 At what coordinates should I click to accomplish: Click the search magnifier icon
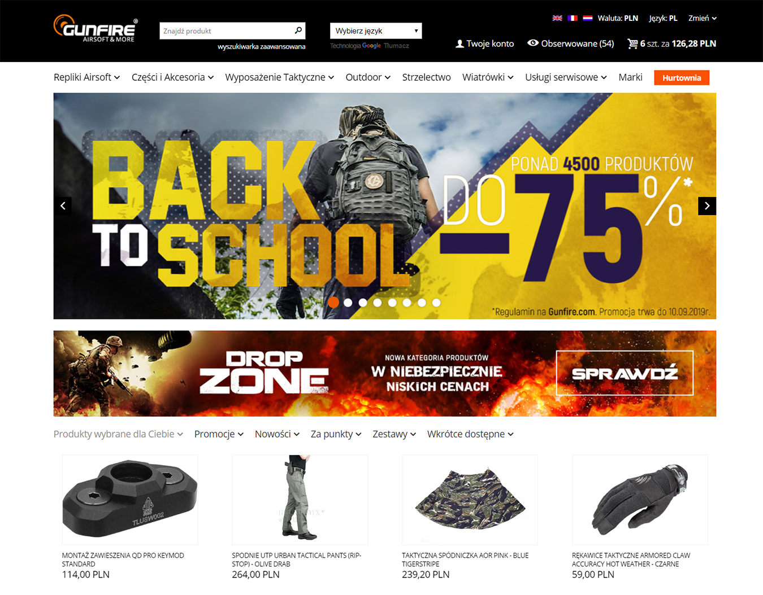coord(298,30)
